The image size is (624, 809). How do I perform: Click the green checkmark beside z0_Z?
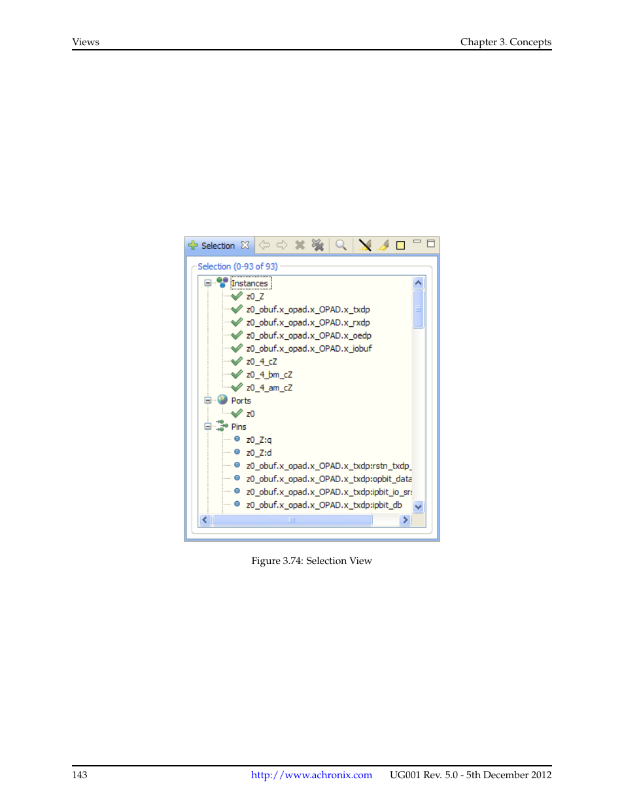coord(236,295)
